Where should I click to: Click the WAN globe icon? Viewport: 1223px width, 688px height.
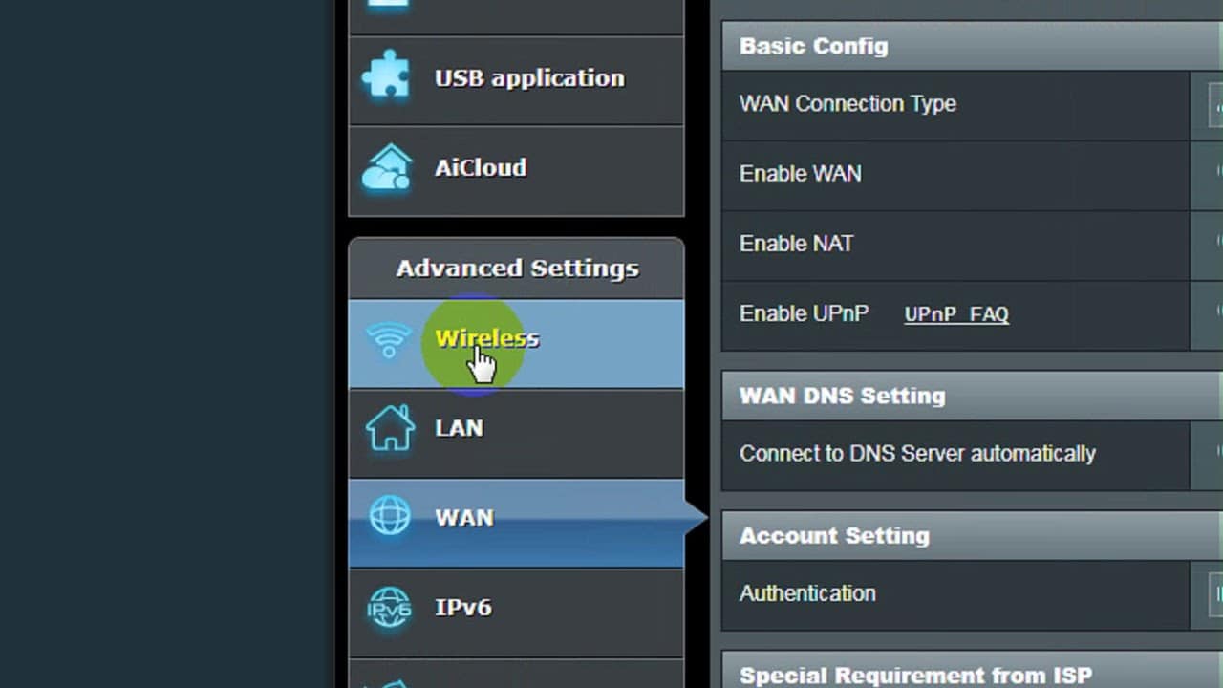point(390,517)
